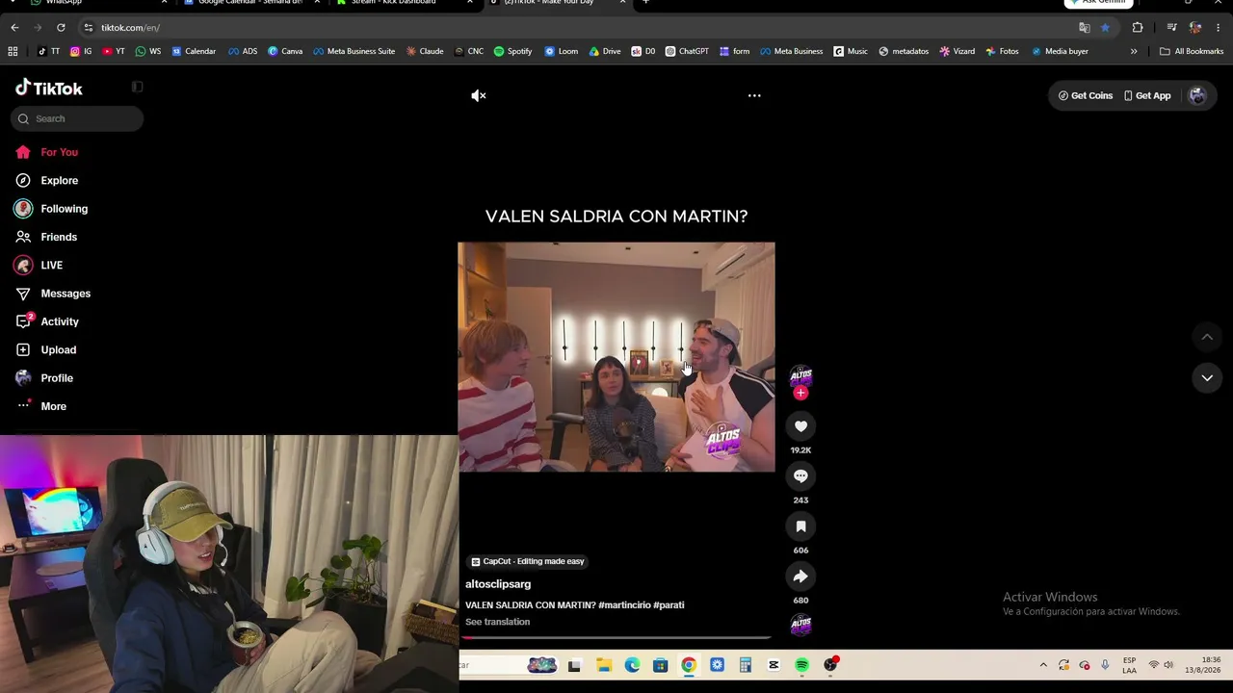Image resolution: width=1233 pixels, height=693 pixels.
Task: Share the video using the arrow icon
Action: [800, 577]
